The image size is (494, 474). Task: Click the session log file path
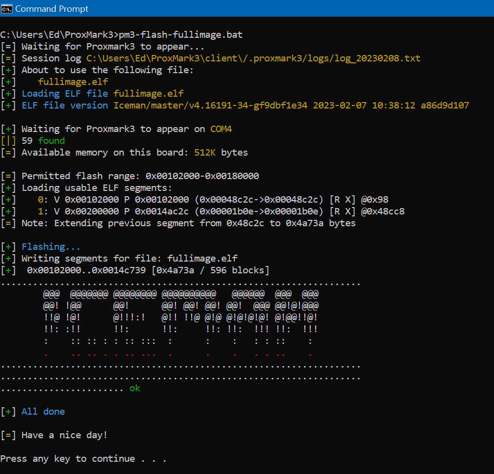click(x=253, y=58)
